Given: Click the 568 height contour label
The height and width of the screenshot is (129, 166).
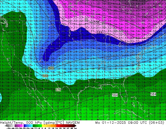Looking at the screenshot, I should click(x=45, y=76).
